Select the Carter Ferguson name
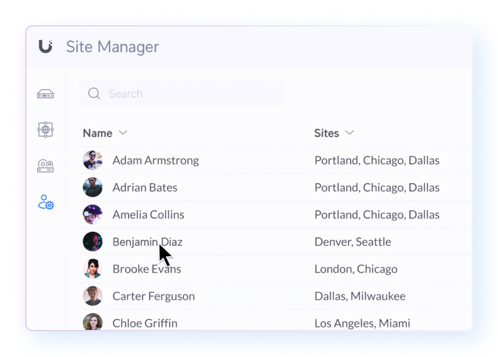This screenshot has height=357, width=498. click(x=154, y=297)
